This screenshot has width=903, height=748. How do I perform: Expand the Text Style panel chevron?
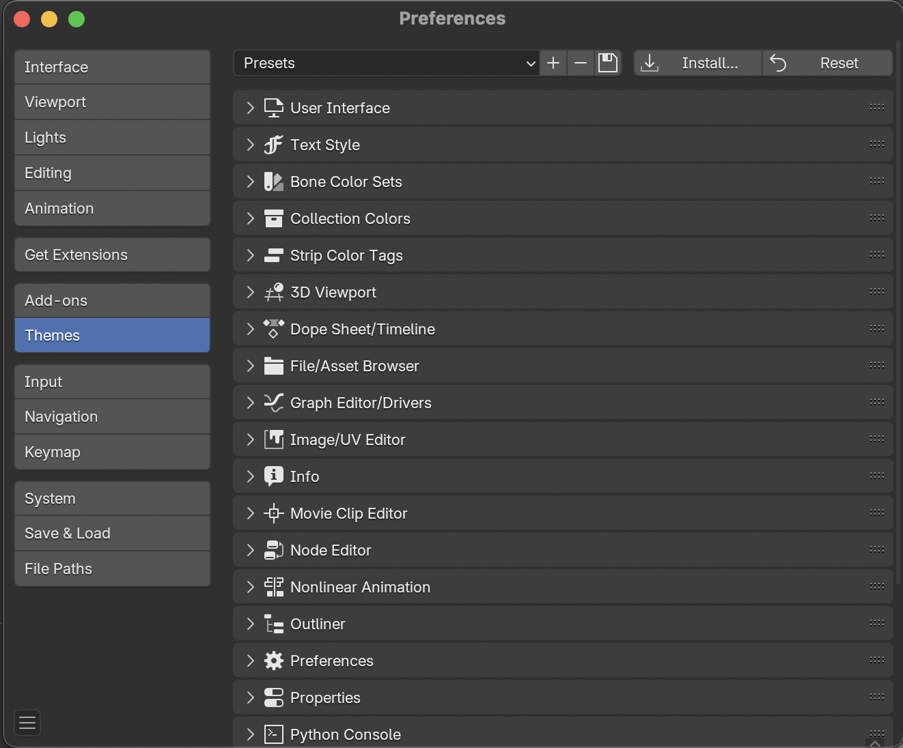tap(251, 145)
